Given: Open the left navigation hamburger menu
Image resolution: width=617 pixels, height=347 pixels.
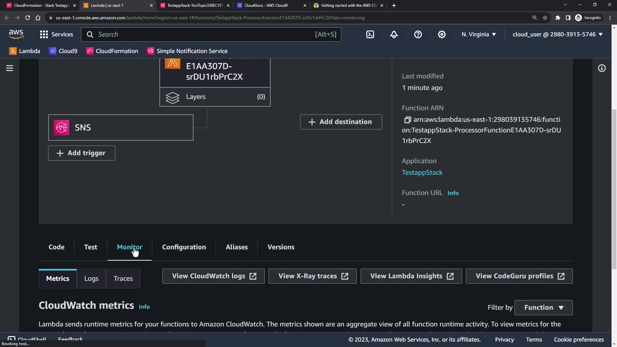Looking at the screenshot, I should point(10,68).
